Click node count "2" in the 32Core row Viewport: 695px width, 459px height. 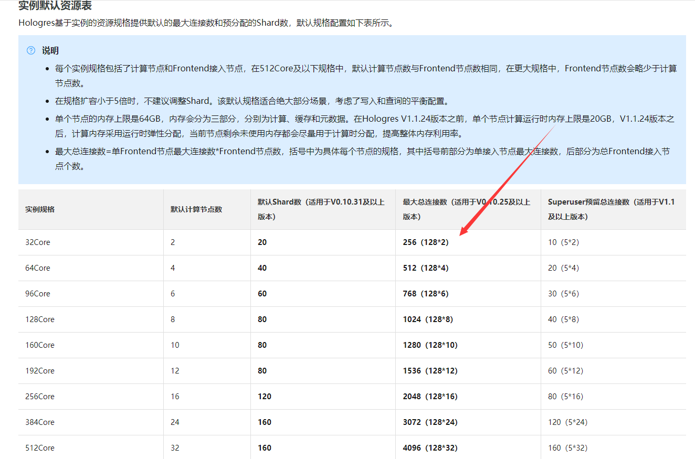pos(173,242)
